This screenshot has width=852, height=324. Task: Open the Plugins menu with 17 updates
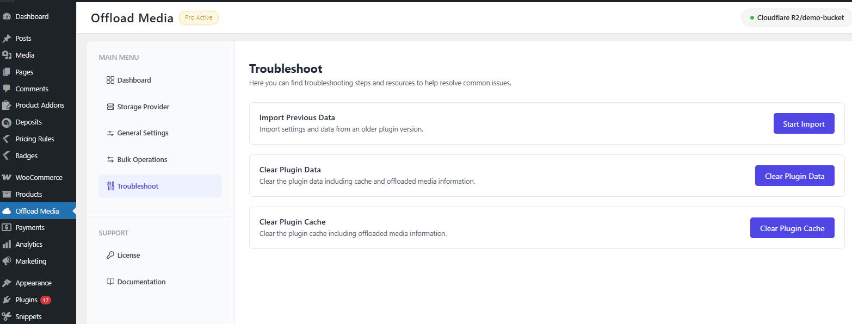click(26, 300)
